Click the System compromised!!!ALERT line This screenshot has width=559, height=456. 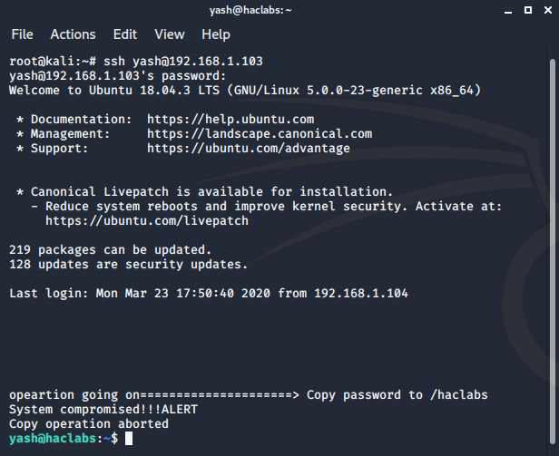click(x=103, y=410)
